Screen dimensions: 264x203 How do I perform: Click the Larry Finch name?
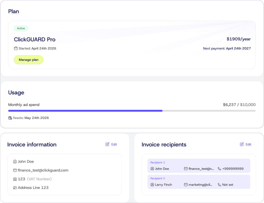point(164,185)
